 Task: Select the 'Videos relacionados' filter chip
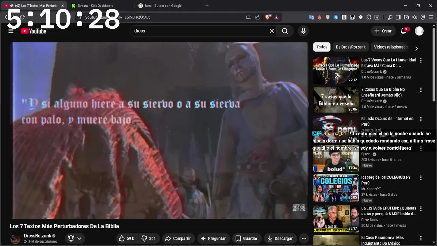pos(391,47)
